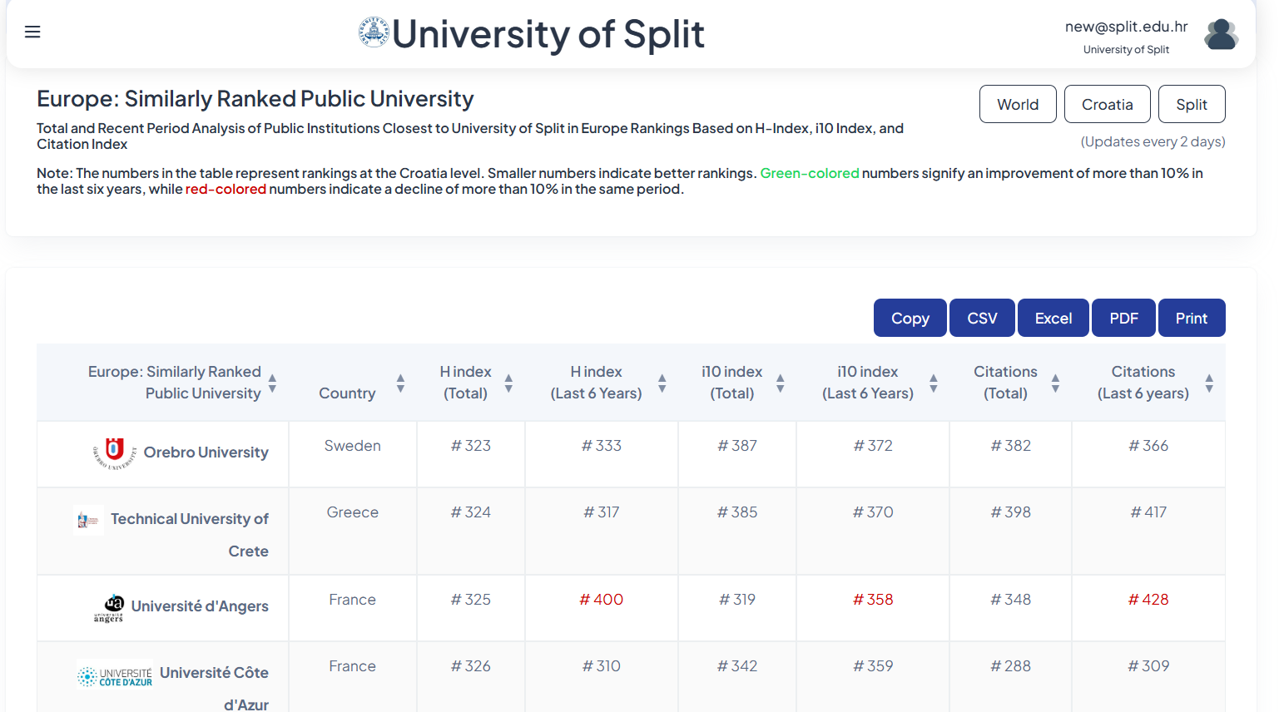Sort by Citations (Last 6 years) arrows
The height and width of the screenshot is (712, 1279).
coord(1209,383)
